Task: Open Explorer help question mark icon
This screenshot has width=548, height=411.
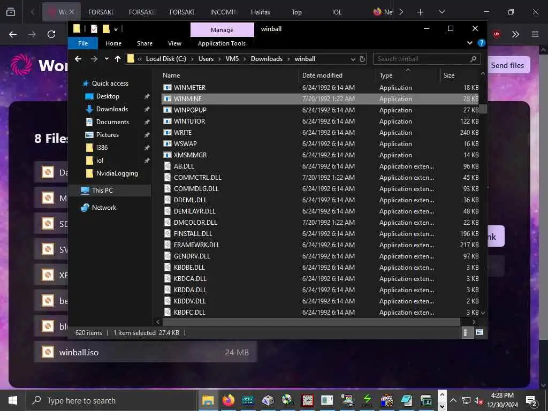Action: (481, 43)
